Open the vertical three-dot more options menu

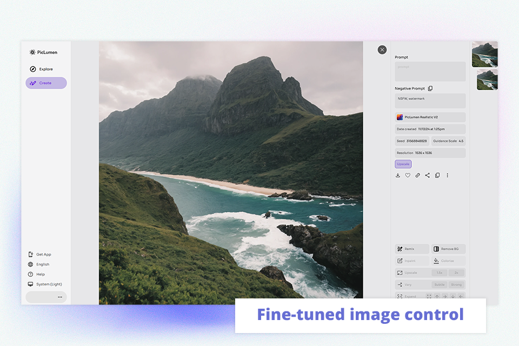(x=447, y=175)
